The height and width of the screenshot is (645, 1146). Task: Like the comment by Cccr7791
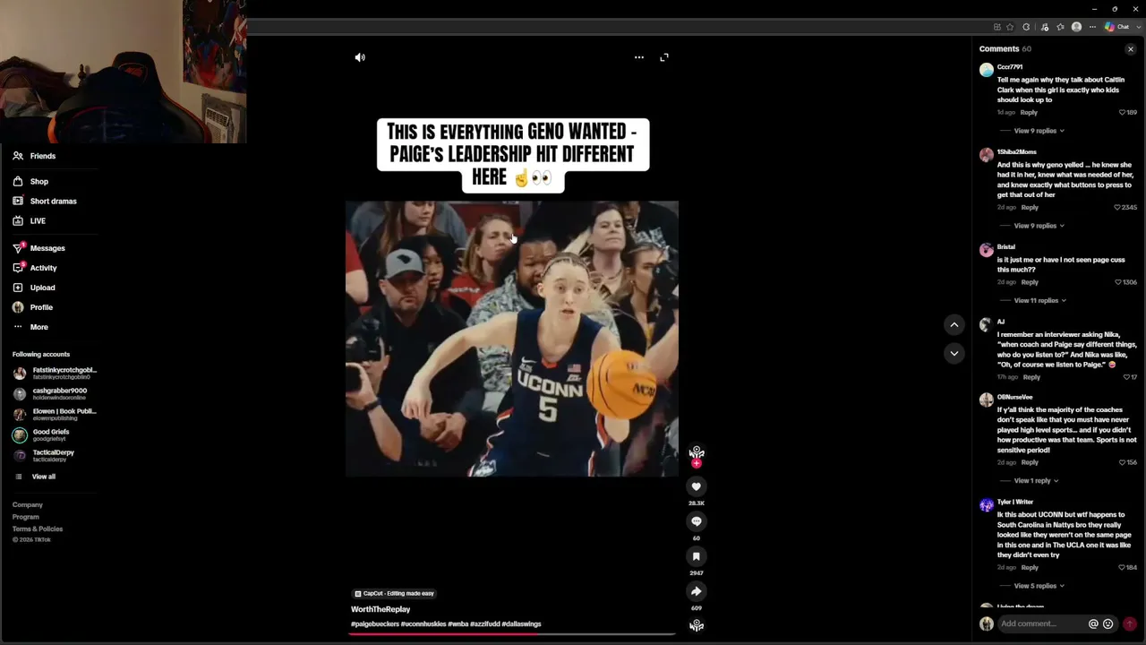point(1123,113)
